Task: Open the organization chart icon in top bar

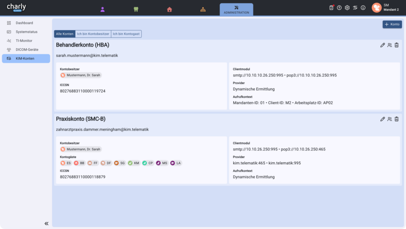Action: (x=203, y=9)
